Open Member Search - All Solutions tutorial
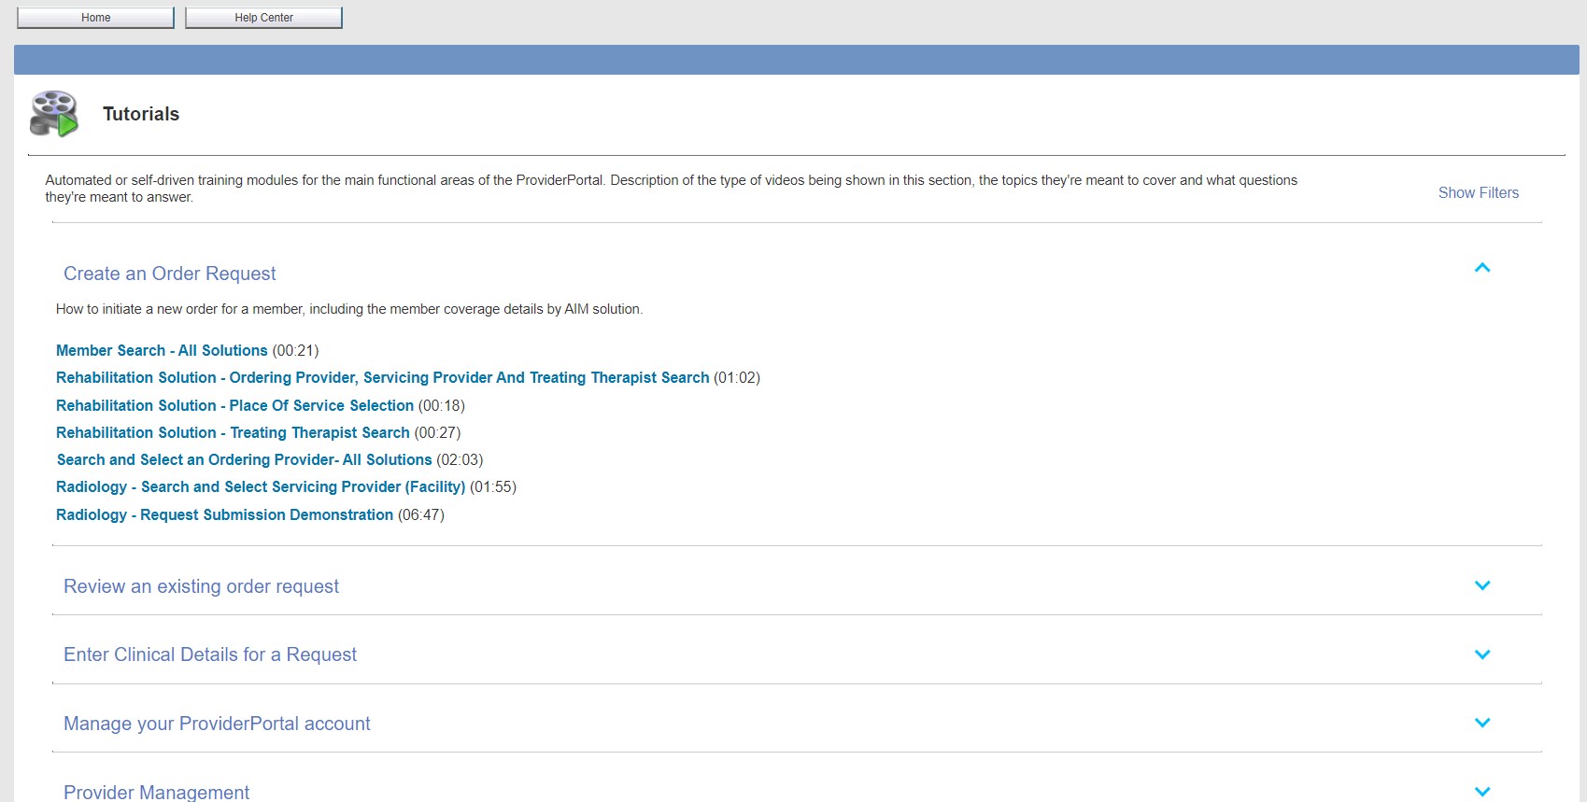This screenshot has height=802, width=1587. pyautogui.click(x=162, y=350)
